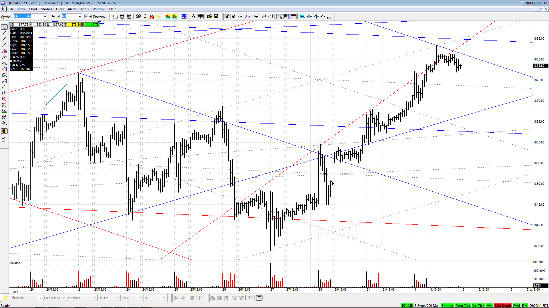Click the green Dom Tick status indicator

463,306
